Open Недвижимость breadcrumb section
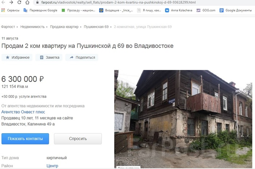The image size is (255, 169). point(32,27)
